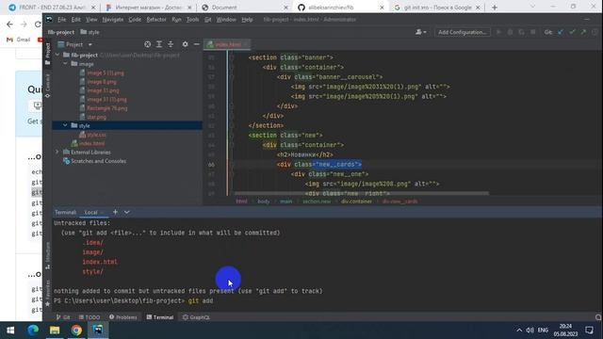Close the index.html editor tab

click(x=246, y=44)
